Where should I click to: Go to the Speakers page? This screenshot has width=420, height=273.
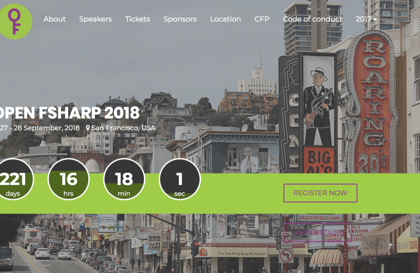[x=95, y=19]
